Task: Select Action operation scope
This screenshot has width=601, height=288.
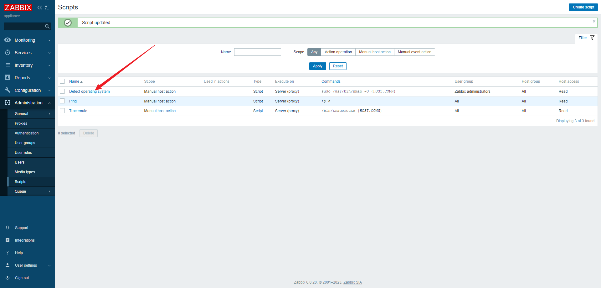Action: point(338,52)
